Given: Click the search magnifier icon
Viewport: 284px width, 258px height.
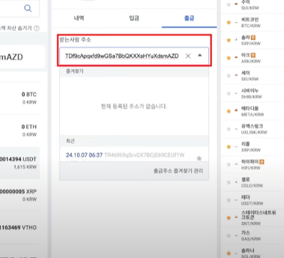Looking at the screenshot, I should pyautogui.click(x=28, y=9).
